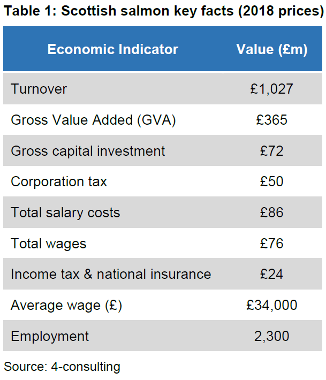Screen dimensions: 326x380
Task: Select 'Income tax & national insurance' label
Action: pos(111,274)
